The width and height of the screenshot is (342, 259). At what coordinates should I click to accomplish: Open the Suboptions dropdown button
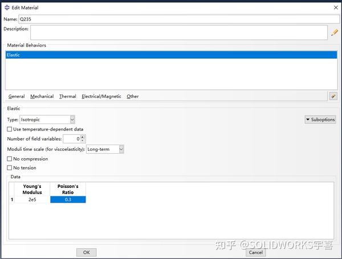coord(320,120)
